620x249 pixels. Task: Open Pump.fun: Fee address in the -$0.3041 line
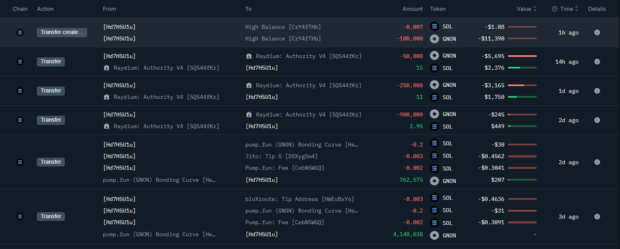284,168
